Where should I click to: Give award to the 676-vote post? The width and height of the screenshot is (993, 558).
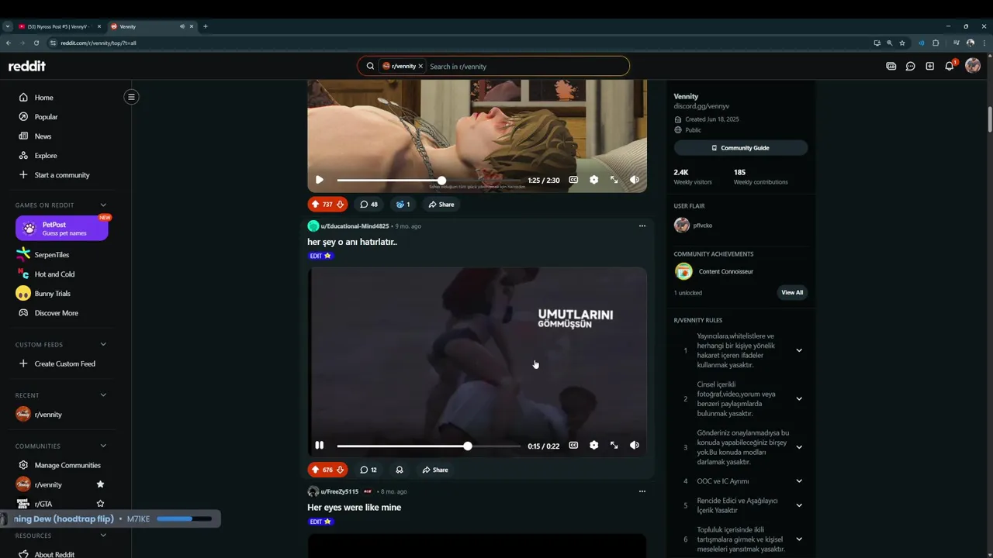pyautogui.click(x=400, y=470)
